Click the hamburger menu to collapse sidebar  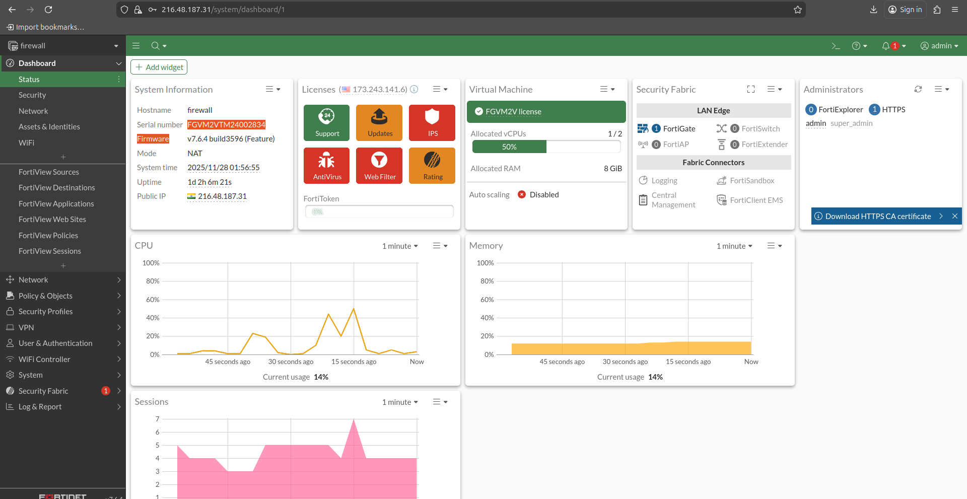click(x=136, y=46)
